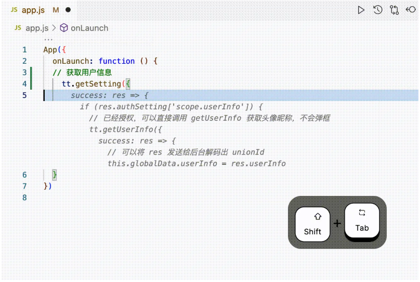The width and height of the screenshot is (420, 282).
Task: Click the JS file icon in tab
Action: [14, 10]
